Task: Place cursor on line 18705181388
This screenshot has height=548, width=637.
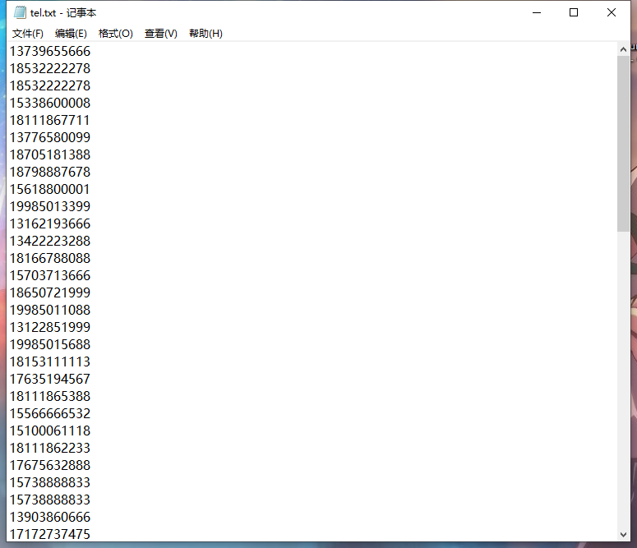Action: [x=50, y=155]
